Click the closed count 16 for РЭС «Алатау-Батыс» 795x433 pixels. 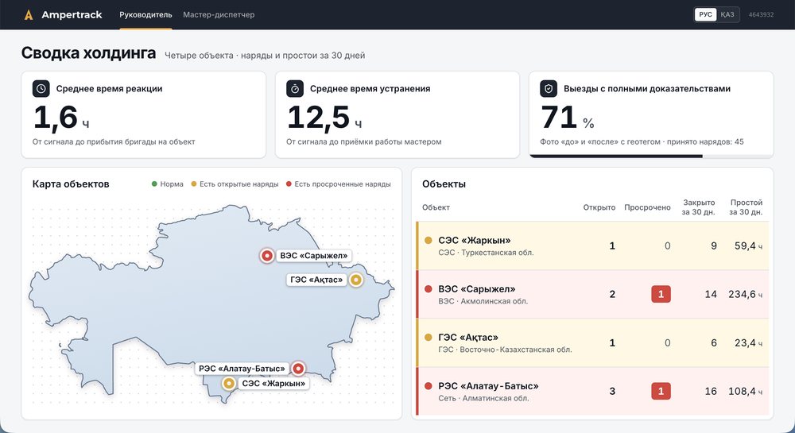[x=711, y=391]
